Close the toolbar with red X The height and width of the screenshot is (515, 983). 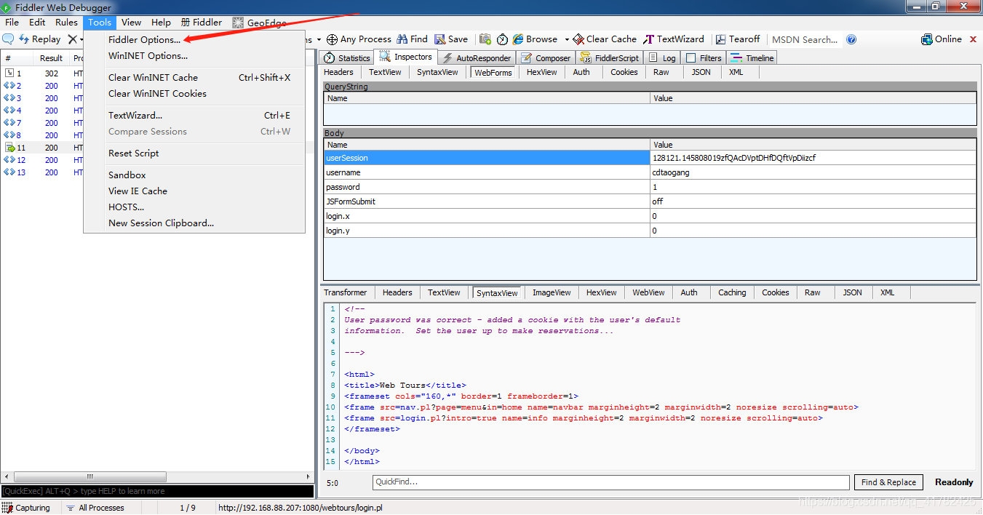[973, 39]
